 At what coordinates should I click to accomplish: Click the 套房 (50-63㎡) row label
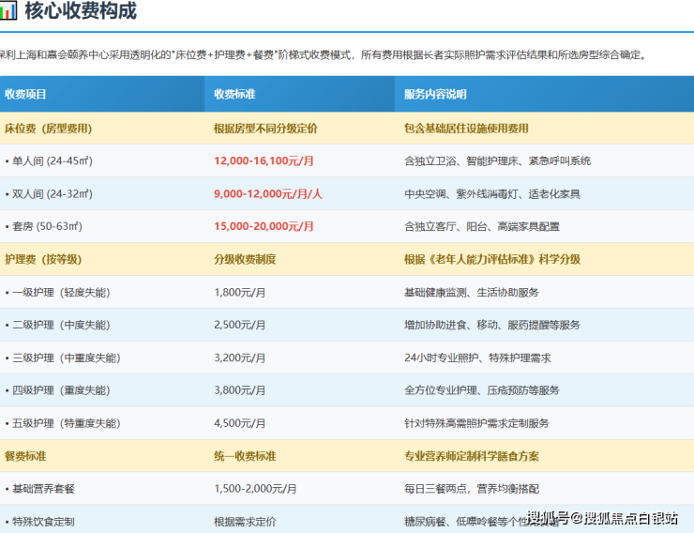click(44, 226)
